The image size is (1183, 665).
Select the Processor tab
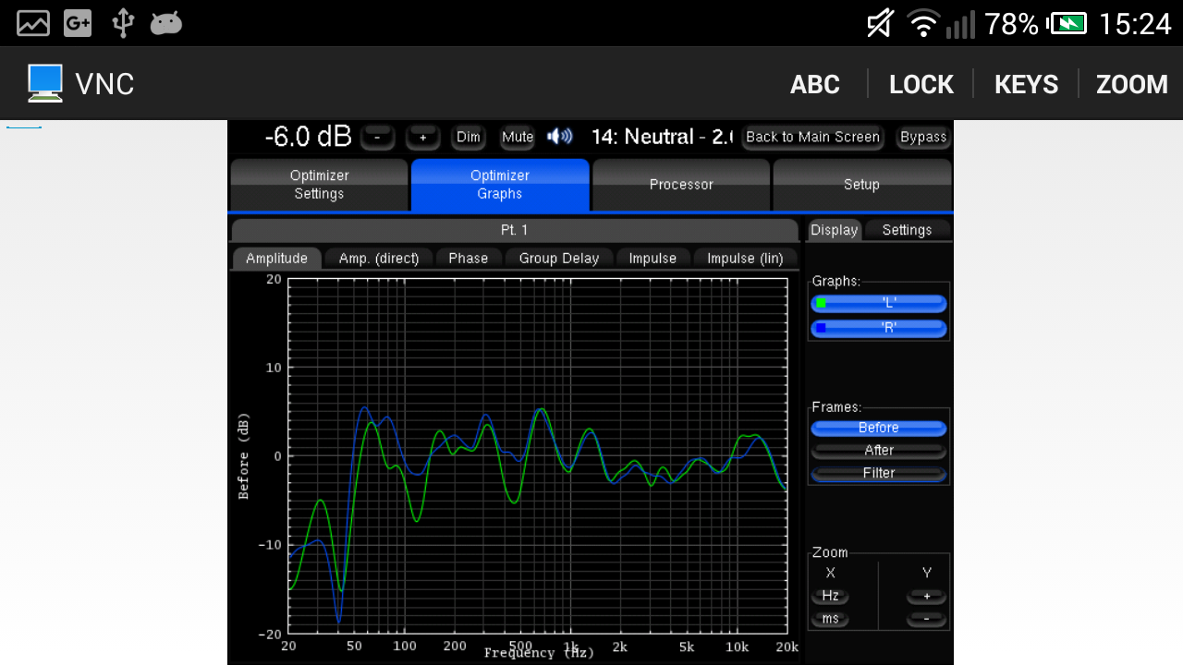(681, 185)
